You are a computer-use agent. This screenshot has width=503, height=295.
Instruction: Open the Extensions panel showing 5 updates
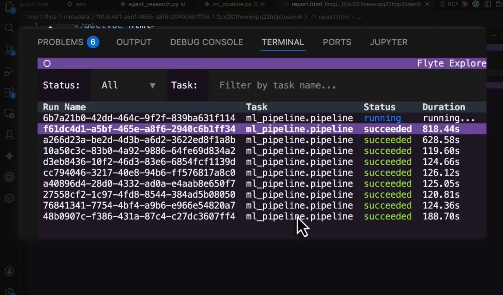click(9, 92)
